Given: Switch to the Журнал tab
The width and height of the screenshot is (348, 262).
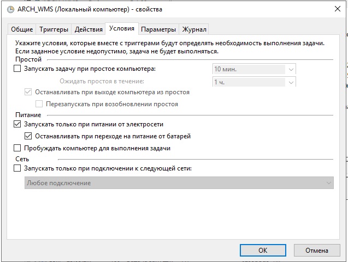Looking at the screenshot, I should tap(194, 29).
